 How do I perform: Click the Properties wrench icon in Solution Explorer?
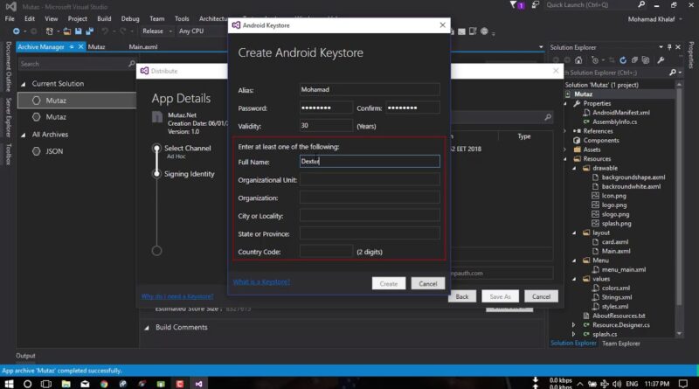pyautogui.click(x=661, y=60)
